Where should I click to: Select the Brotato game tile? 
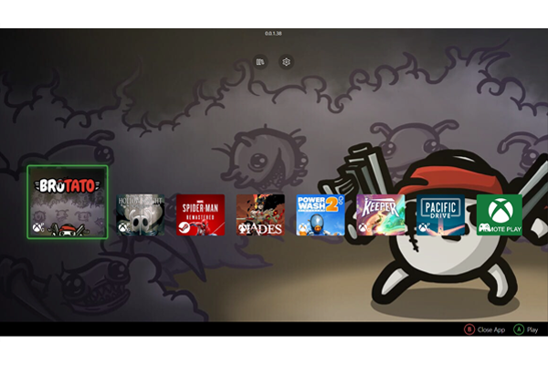[68, 202]
